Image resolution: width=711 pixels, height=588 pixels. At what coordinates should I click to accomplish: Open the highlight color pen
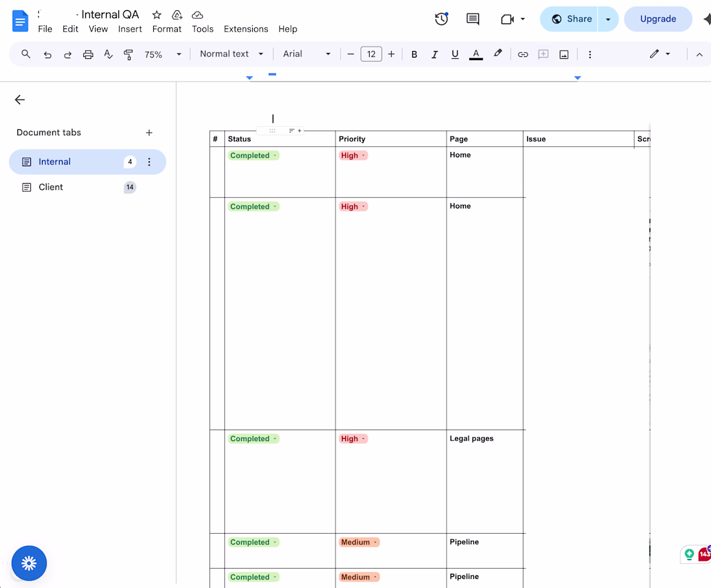[x=498, y=54]
